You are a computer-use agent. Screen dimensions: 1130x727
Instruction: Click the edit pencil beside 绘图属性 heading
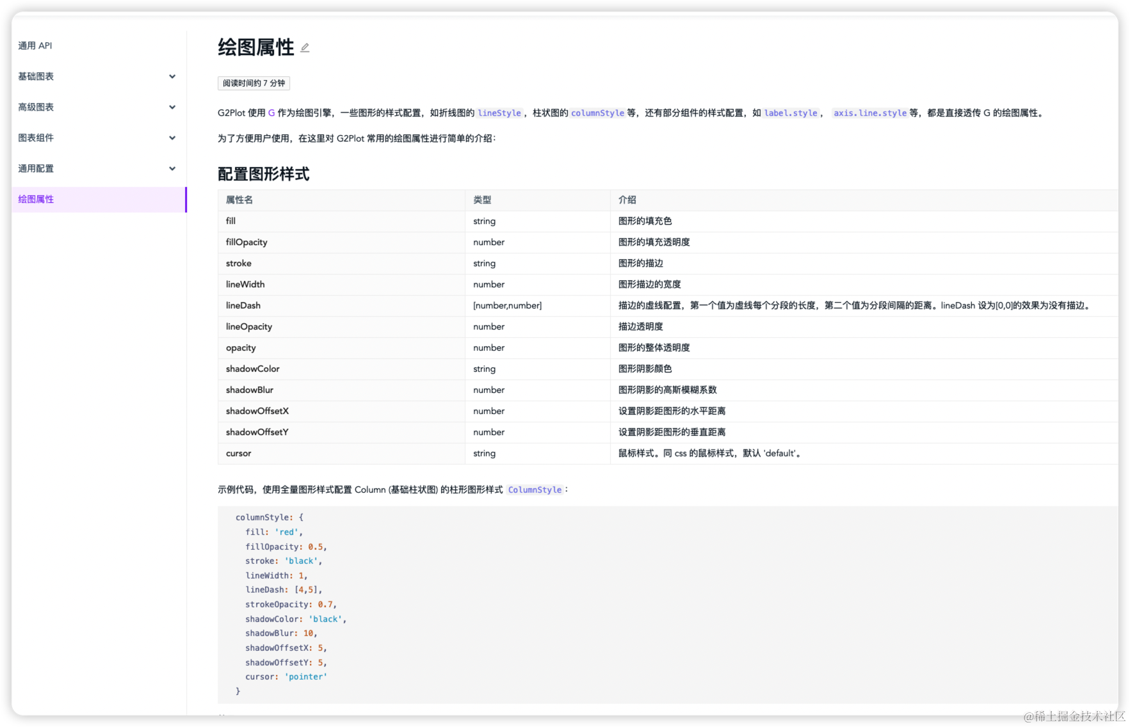click(x=305, y=47)
